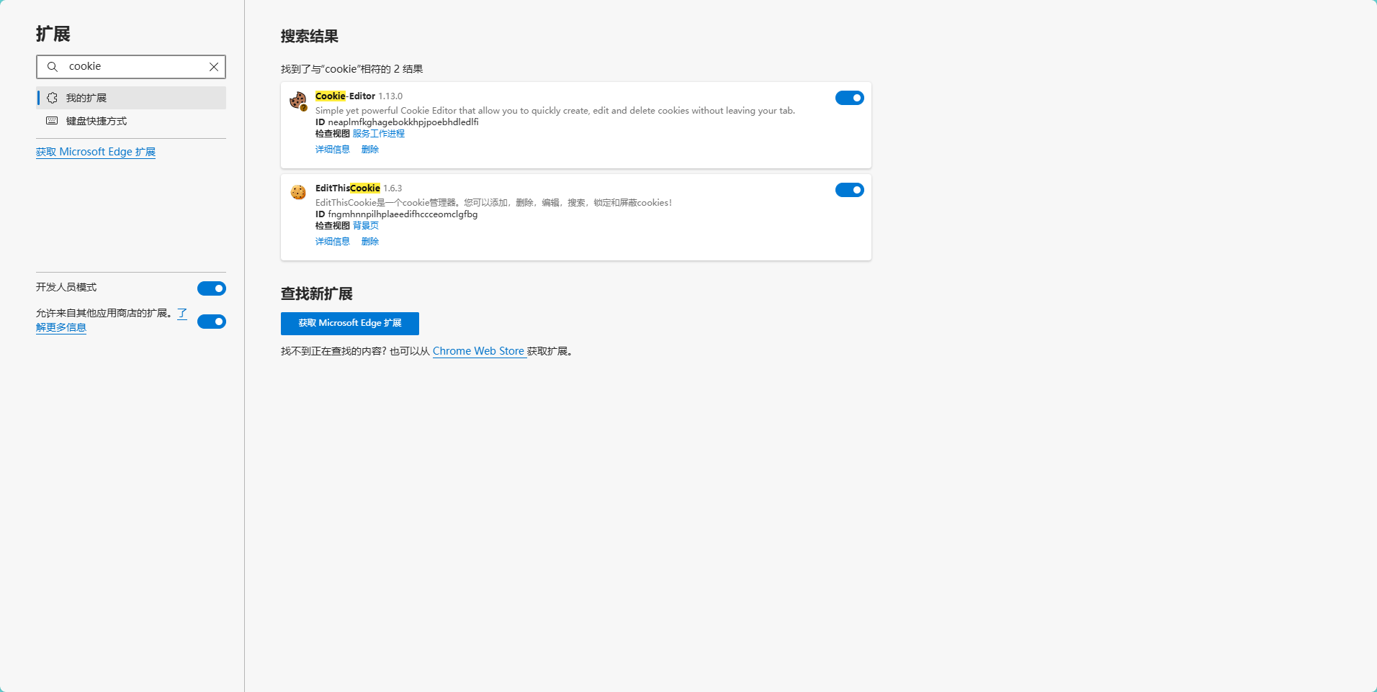Open 键盘快捷方式 in the sidebar
Viewport: 1377px width, 692px height.
pos(97,121)
